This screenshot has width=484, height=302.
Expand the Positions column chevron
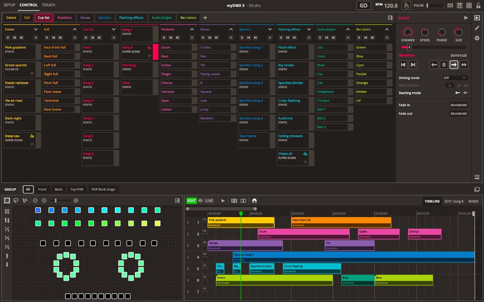pyautogui.click(x=192, y=29)
